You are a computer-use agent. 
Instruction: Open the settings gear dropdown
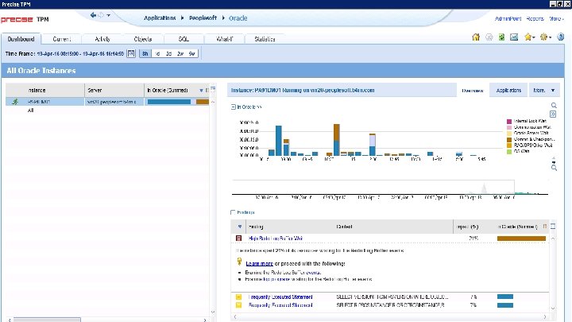pos(546,37)
